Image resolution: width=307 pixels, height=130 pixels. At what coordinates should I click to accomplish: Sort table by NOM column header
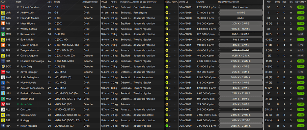click(19, 2)
